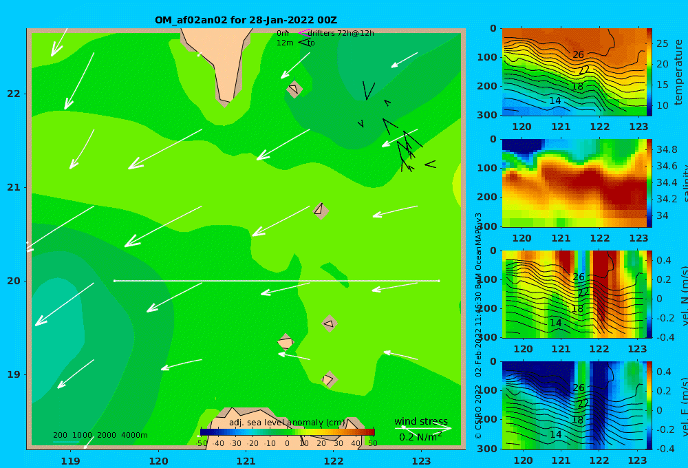The image size is (688, 468).
Task: Click the black drifter track cluster near 123°E
Action: (x=408, y=149)
